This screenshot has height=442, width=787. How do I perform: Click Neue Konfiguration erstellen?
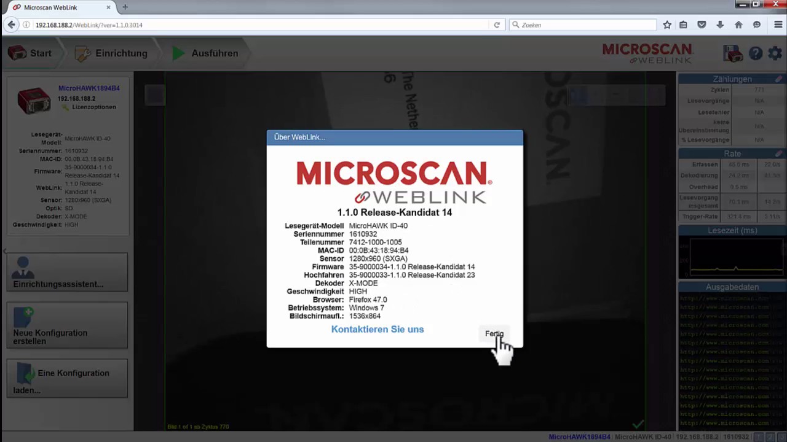pyautogui.click(x=67, y=325)
